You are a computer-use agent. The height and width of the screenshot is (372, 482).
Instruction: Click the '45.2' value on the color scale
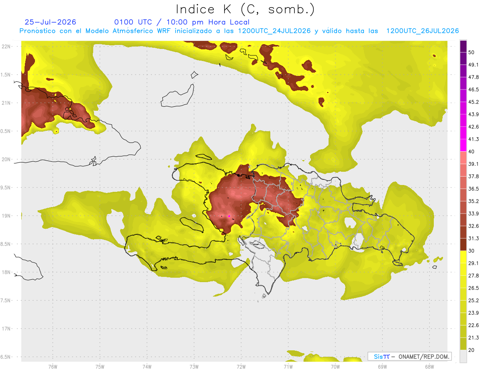pyautogui.click(x=474, y=102)
